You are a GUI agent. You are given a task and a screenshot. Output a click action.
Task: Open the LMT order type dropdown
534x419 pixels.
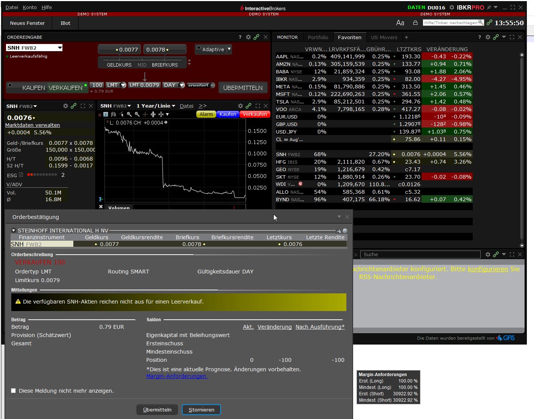pos(123,85)
